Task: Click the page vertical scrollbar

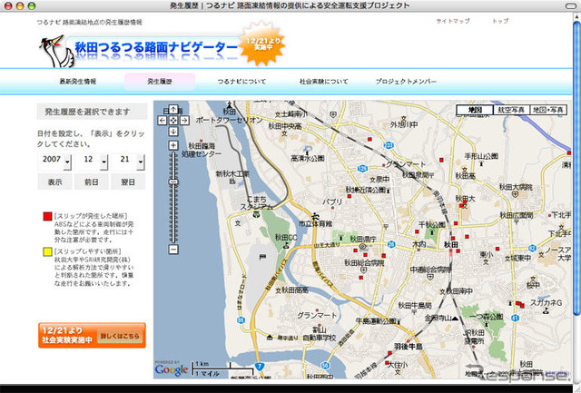Action: pos(576,169)
